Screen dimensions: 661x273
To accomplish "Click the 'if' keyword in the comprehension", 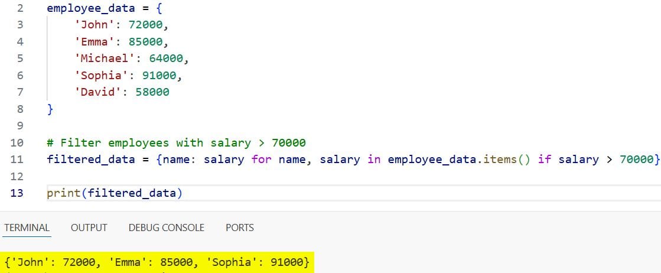I will pos(544,160).
